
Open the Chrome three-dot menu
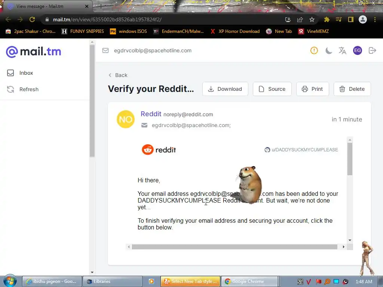(x=375, y=19)
